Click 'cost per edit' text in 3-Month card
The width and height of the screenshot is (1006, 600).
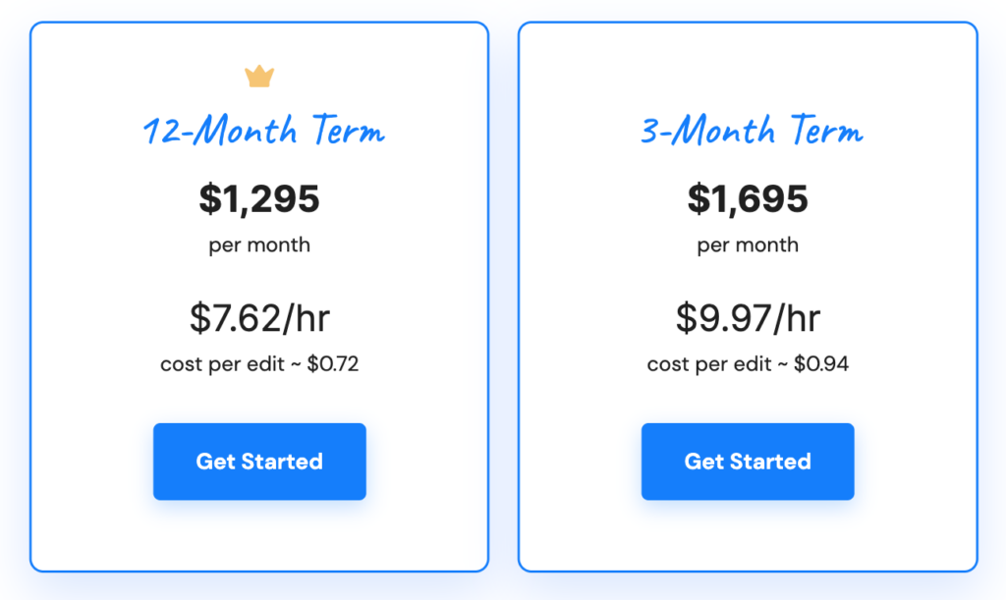[x=709, y=364]
